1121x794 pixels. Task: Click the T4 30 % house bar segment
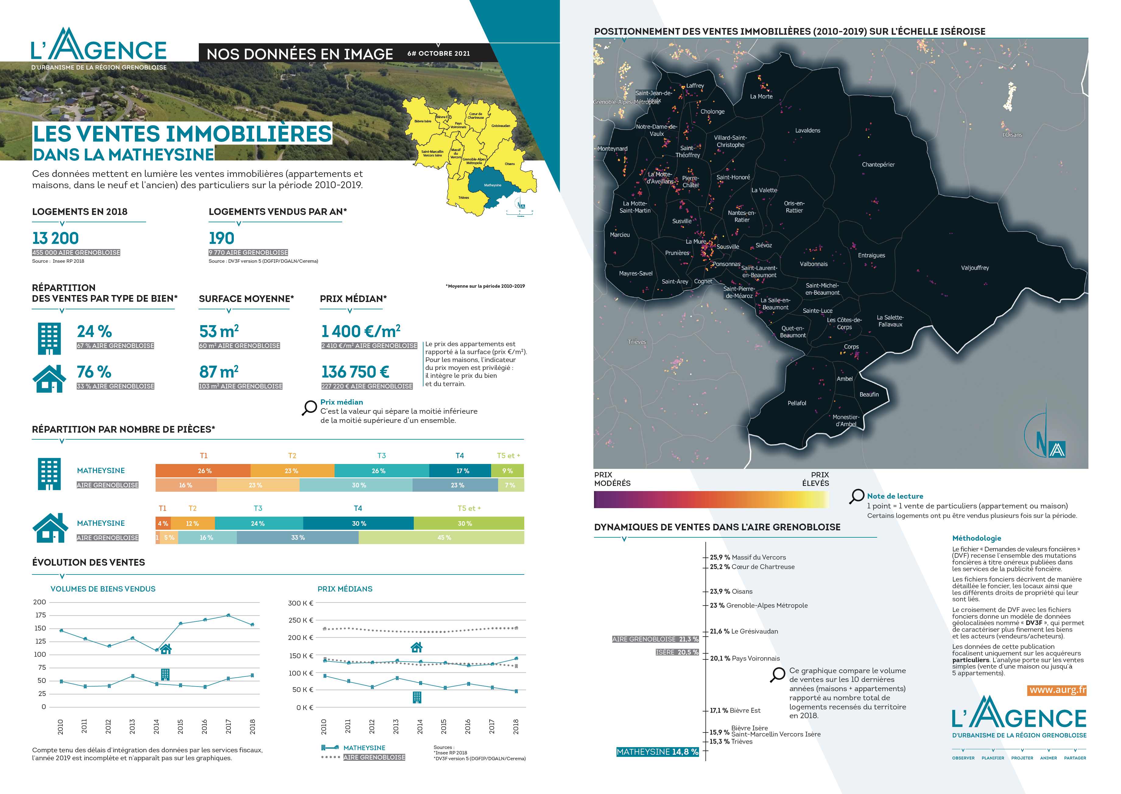(x=358, y=524)
